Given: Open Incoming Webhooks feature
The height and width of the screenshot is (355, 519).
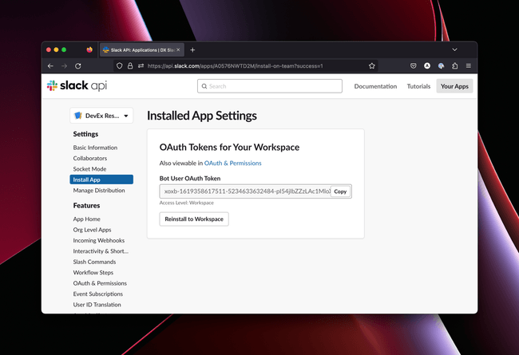Looking at the screenshot, I should pos(99,241).
